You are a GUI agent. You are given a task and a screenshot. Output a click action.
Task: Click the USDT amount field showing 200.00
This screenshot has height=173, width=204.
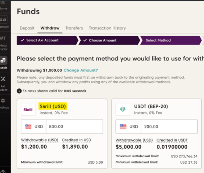170,127
